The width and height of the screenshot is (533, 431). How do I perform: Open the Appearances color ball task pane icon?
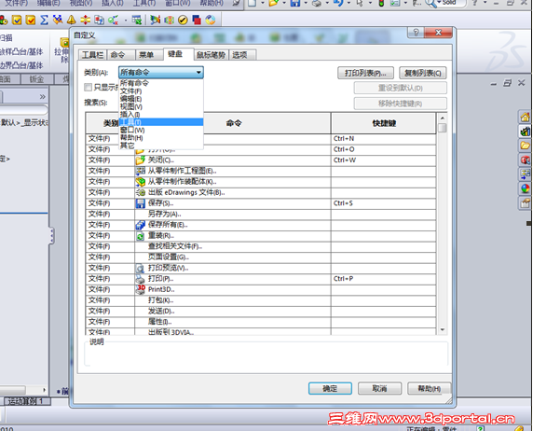pyautogui.click(x=526, y=188)
